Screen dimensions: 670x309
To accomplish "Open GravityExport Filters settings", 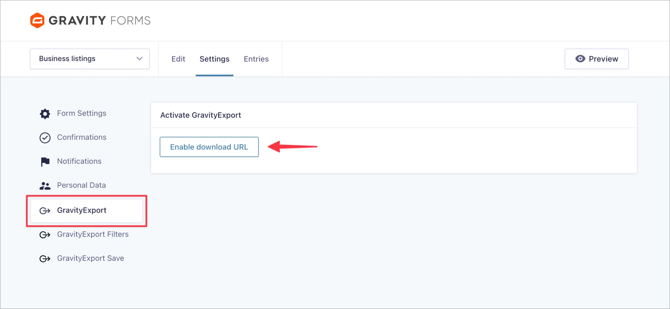I will click(93, 235).
